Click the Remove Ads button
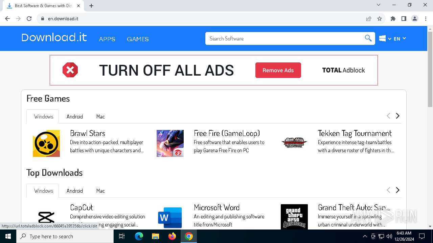This screenshot has width=433, height=243. (278, 70)
